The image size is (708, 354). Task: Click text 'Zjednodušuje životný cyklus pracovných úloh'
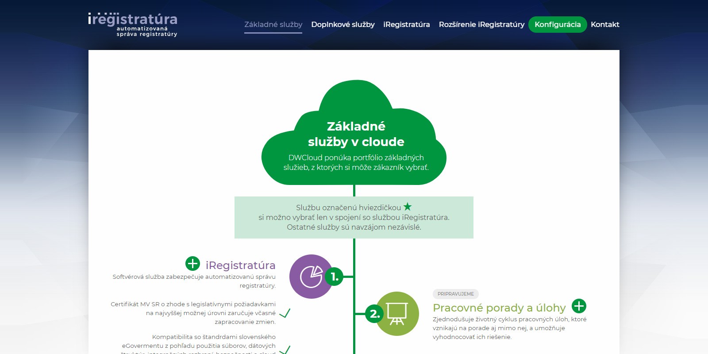click(500, 319)
